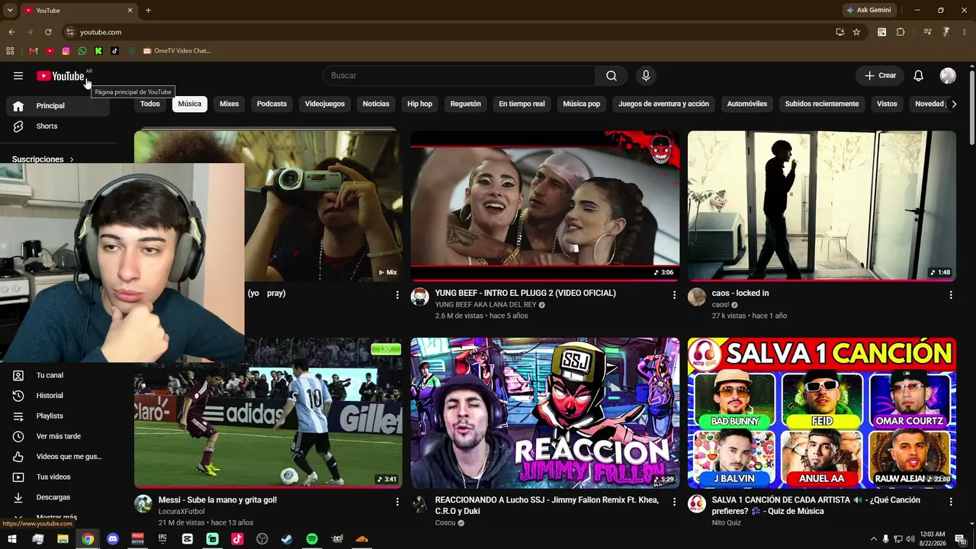
Task: Open the Chrome three-dot menu
Action: coord(965,32)
